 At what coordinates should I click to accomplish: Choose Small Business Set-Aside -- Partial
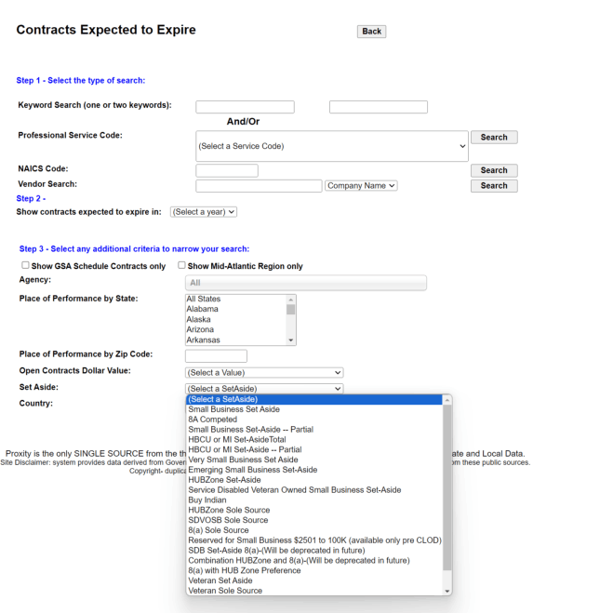[x=314, y=429]
